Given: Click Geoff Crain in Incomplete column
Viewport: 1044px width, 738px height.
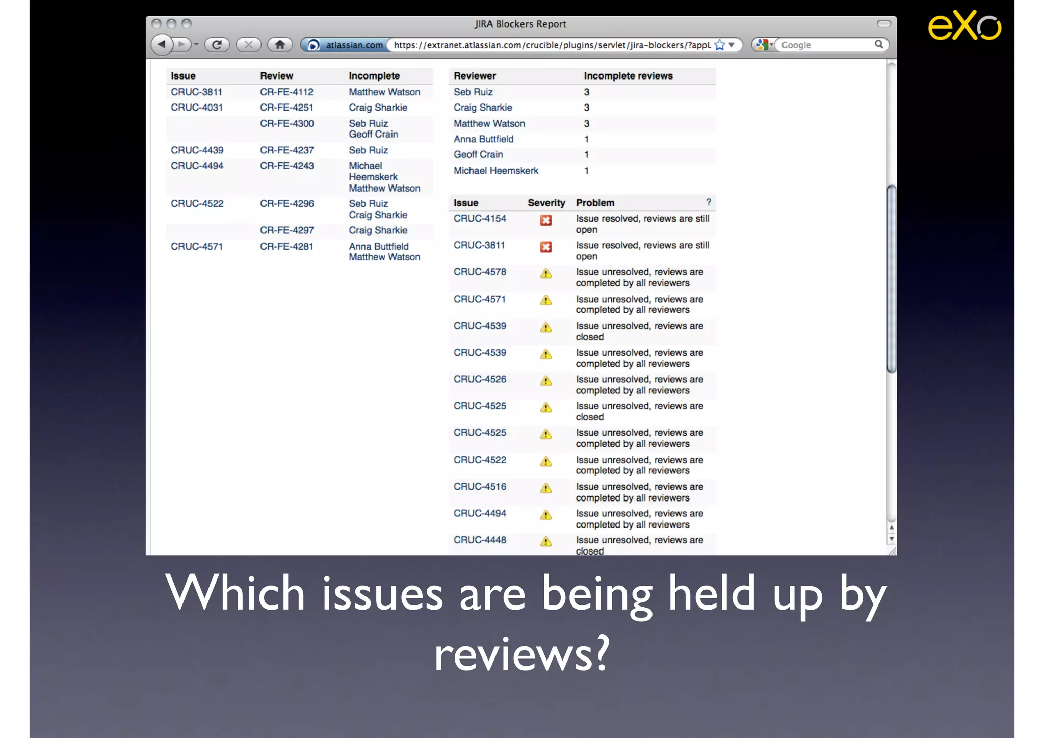Looking at the screenshot, I should [373, 134].
